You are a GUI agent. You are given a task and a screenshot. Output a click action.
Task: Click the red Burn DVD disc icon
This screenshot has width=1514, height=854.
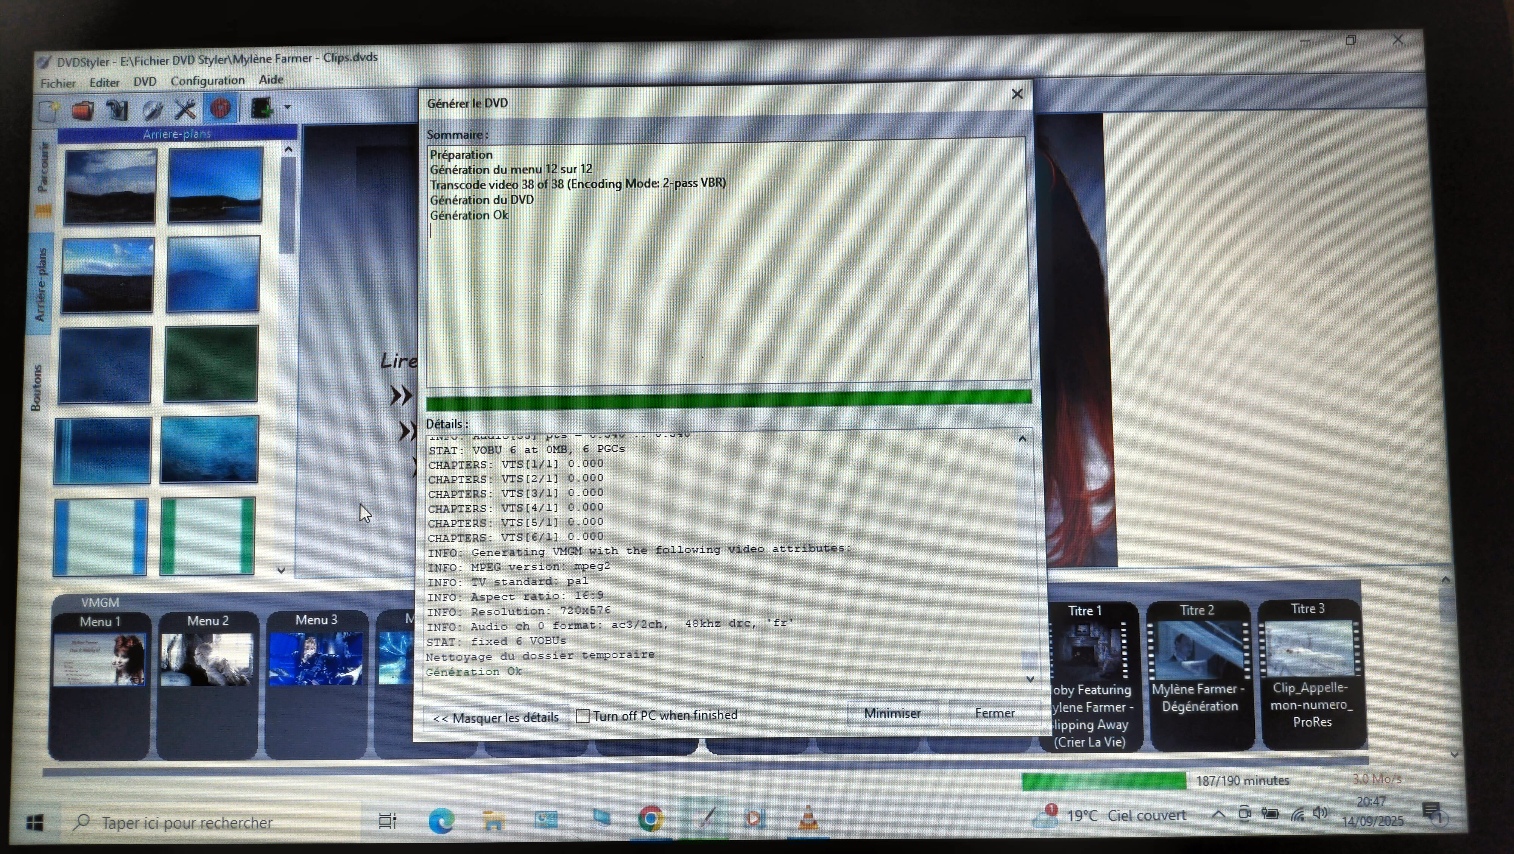click(220, 108)
